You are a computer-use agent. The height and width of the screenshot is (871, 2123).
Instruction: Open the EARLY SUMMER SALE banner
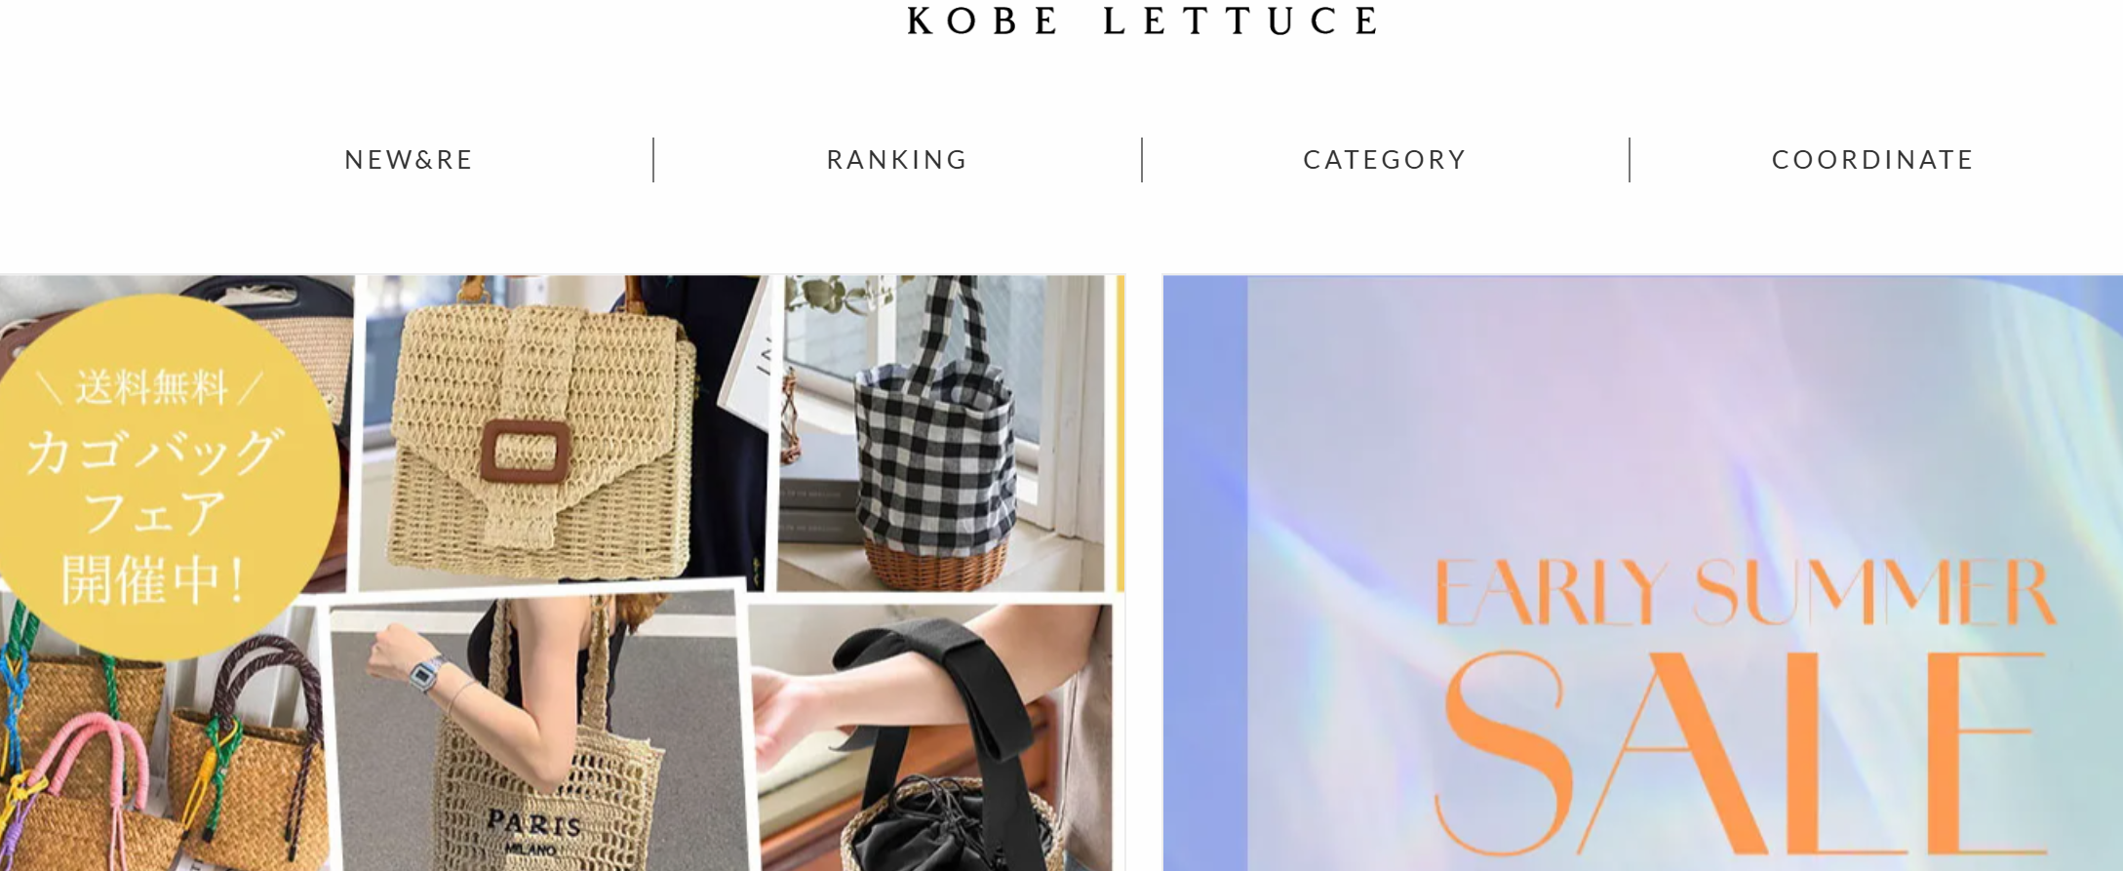pos(1642,574)
